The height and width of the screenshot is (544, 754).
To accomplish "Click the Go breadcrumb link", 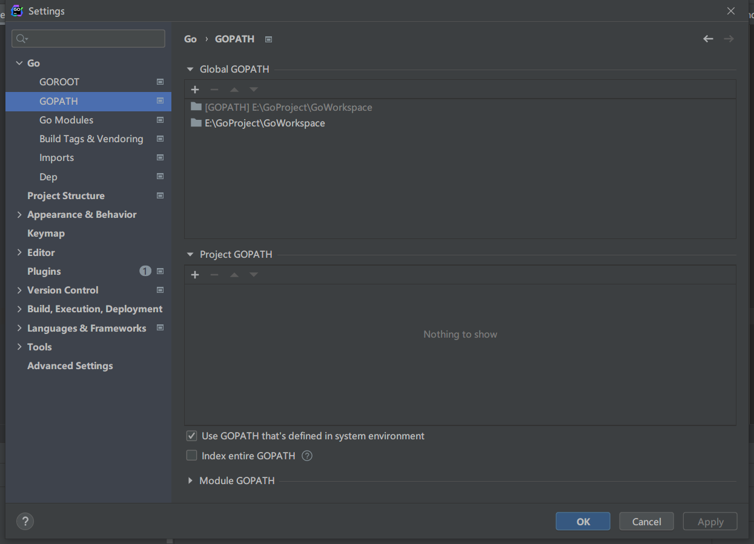I will [190, 39].
